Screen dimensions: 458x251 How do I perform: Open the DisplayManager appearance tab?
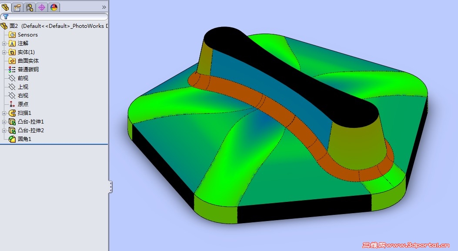54,7
